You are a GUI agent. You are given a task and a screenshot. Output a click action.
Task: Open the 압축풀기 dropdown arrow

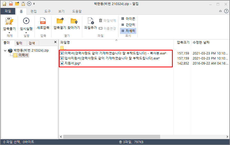(9, 33)
